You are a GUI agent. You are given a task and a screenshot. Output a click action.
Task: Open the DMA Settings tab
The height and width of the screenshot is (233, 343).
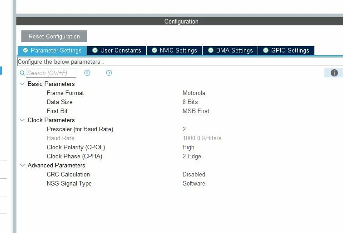click(x=230, y=51)
